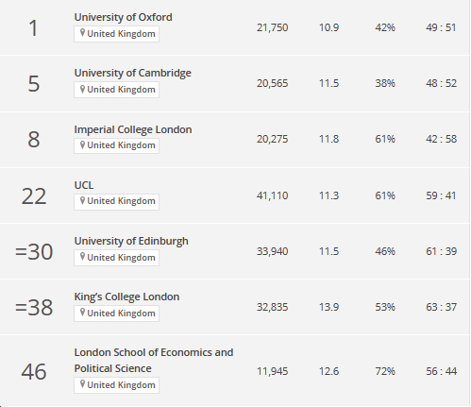Click the location pin under Imperial College London
The height and width of the screenshot is (407, 471).
tap(82, 144)
